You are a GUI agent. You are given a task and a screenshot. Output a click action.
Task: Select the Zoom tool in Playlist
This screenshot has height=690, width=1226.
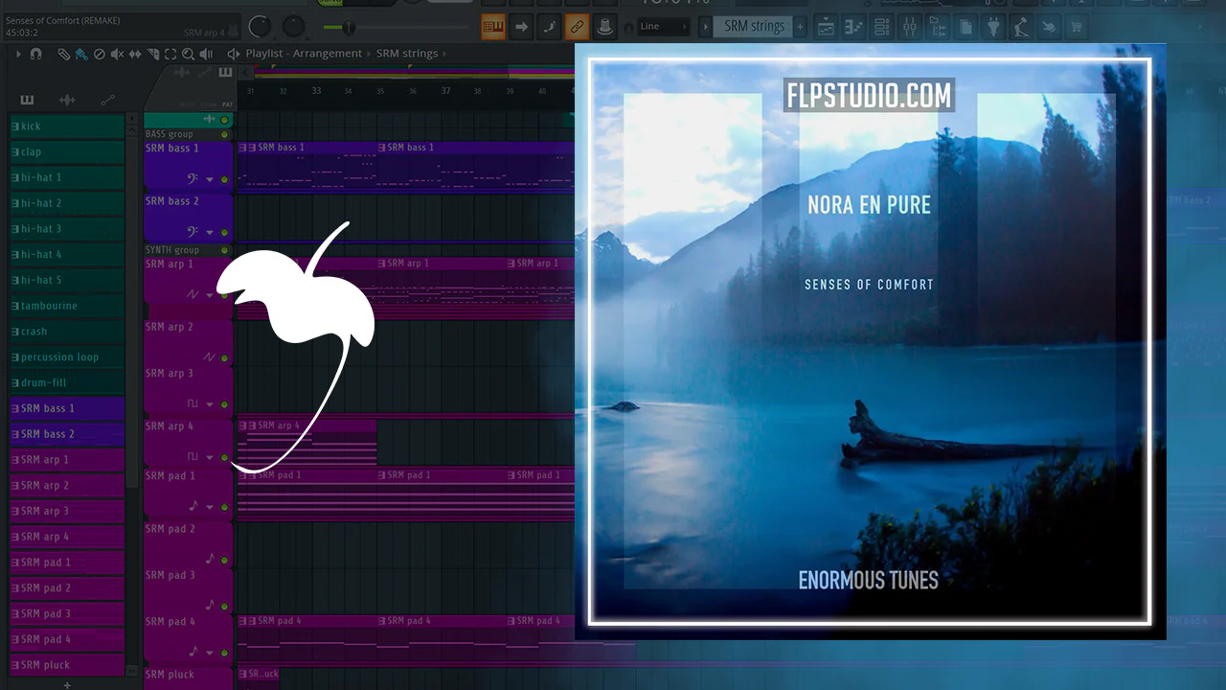[x=188, y=54]
